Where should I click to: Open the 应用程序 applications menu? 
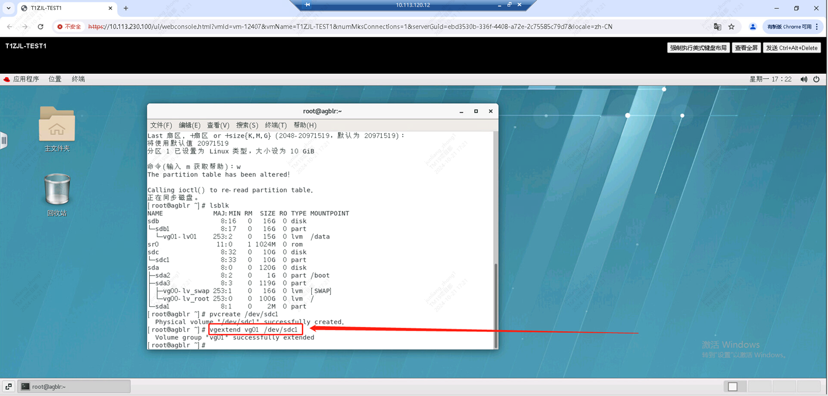[x=22, y=79]
